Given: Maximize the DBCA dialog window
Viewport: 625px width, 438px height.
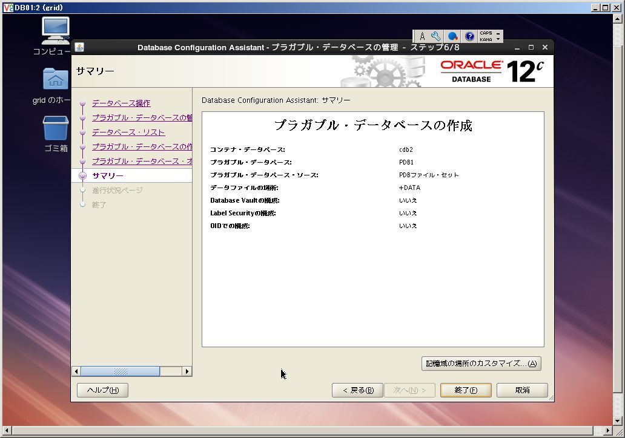Looking at the screenshot, I should 531,47.
